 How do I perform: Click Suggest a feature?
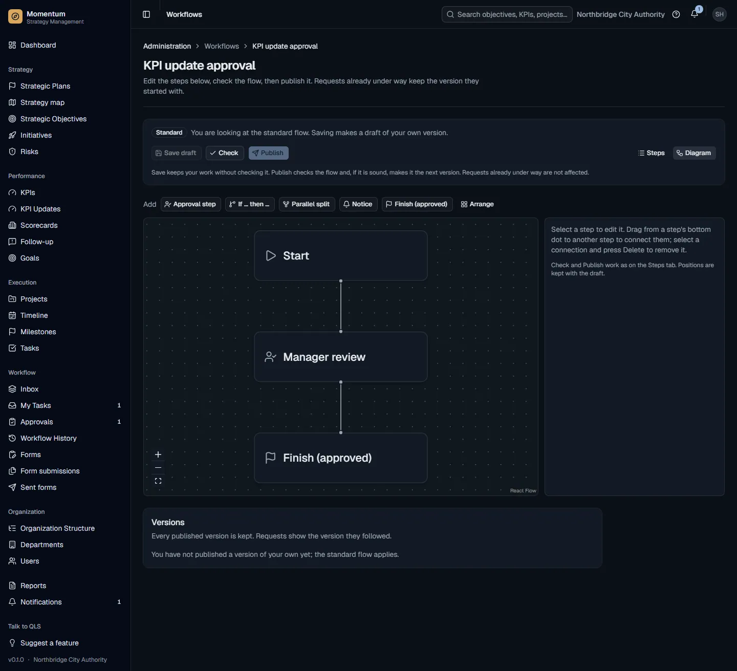tap(65, 643)
